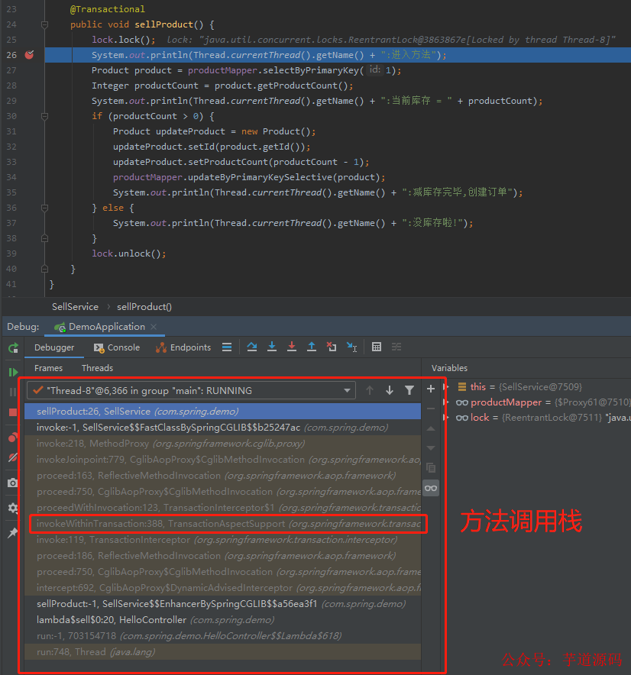631x675 pixels.
Task: Collapse the else fold marker on line 36
Action: click(44, 208)
